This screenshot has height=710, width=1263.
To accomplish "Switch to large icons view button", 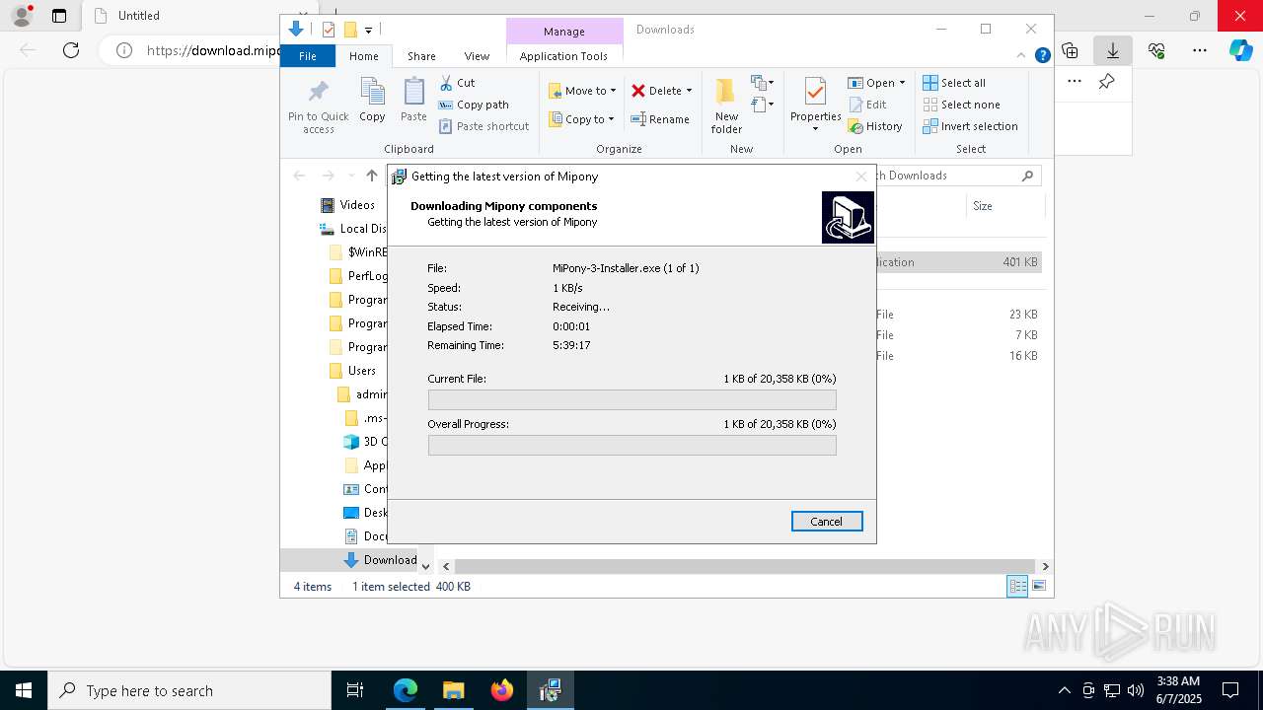I will [x=1039, y=586].
